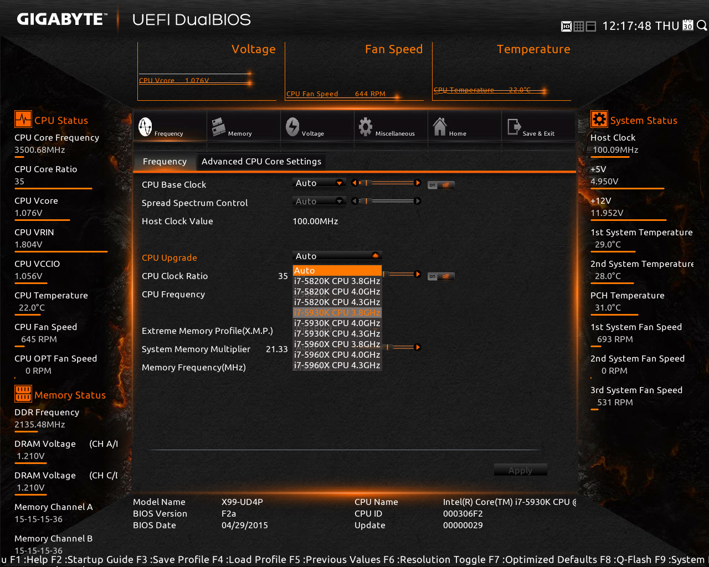
Task: Select Auto in CPU Upgrade list
Action: [337, 271]
